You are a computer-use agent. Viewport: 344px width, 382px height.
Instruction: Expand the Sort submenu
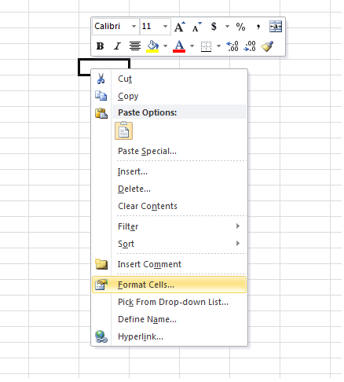[169, 244]
